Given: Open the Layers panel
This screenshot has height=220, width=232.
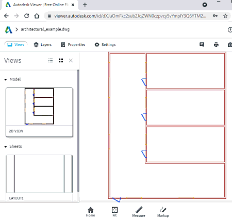Looking at the screenshot, I should click(x=43, y=45).
